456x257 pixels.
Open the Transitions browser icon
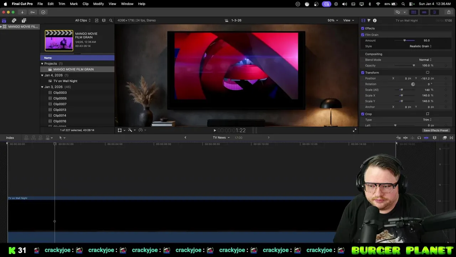tap(451, 138)
